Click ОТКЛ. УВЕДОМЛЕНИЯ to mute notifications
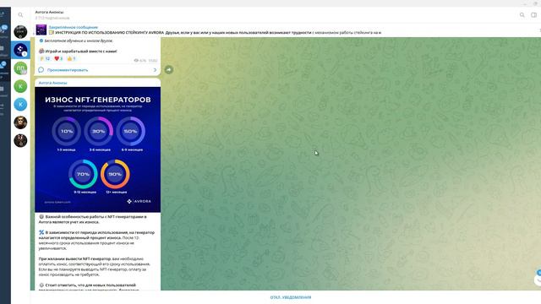The height and width of the screenshot is (304, 541). 291,297
